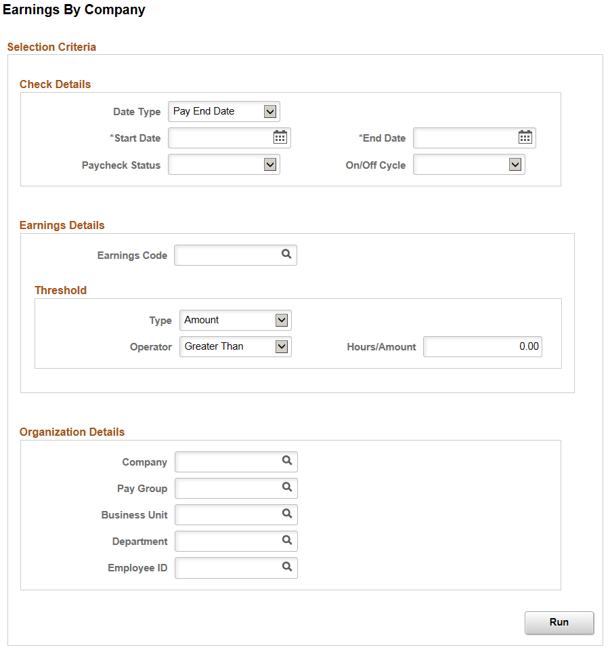Screen dimensions: 610x652
Task: Open the Threshold Type dropdown showing Amount
Action: [282, 320]
